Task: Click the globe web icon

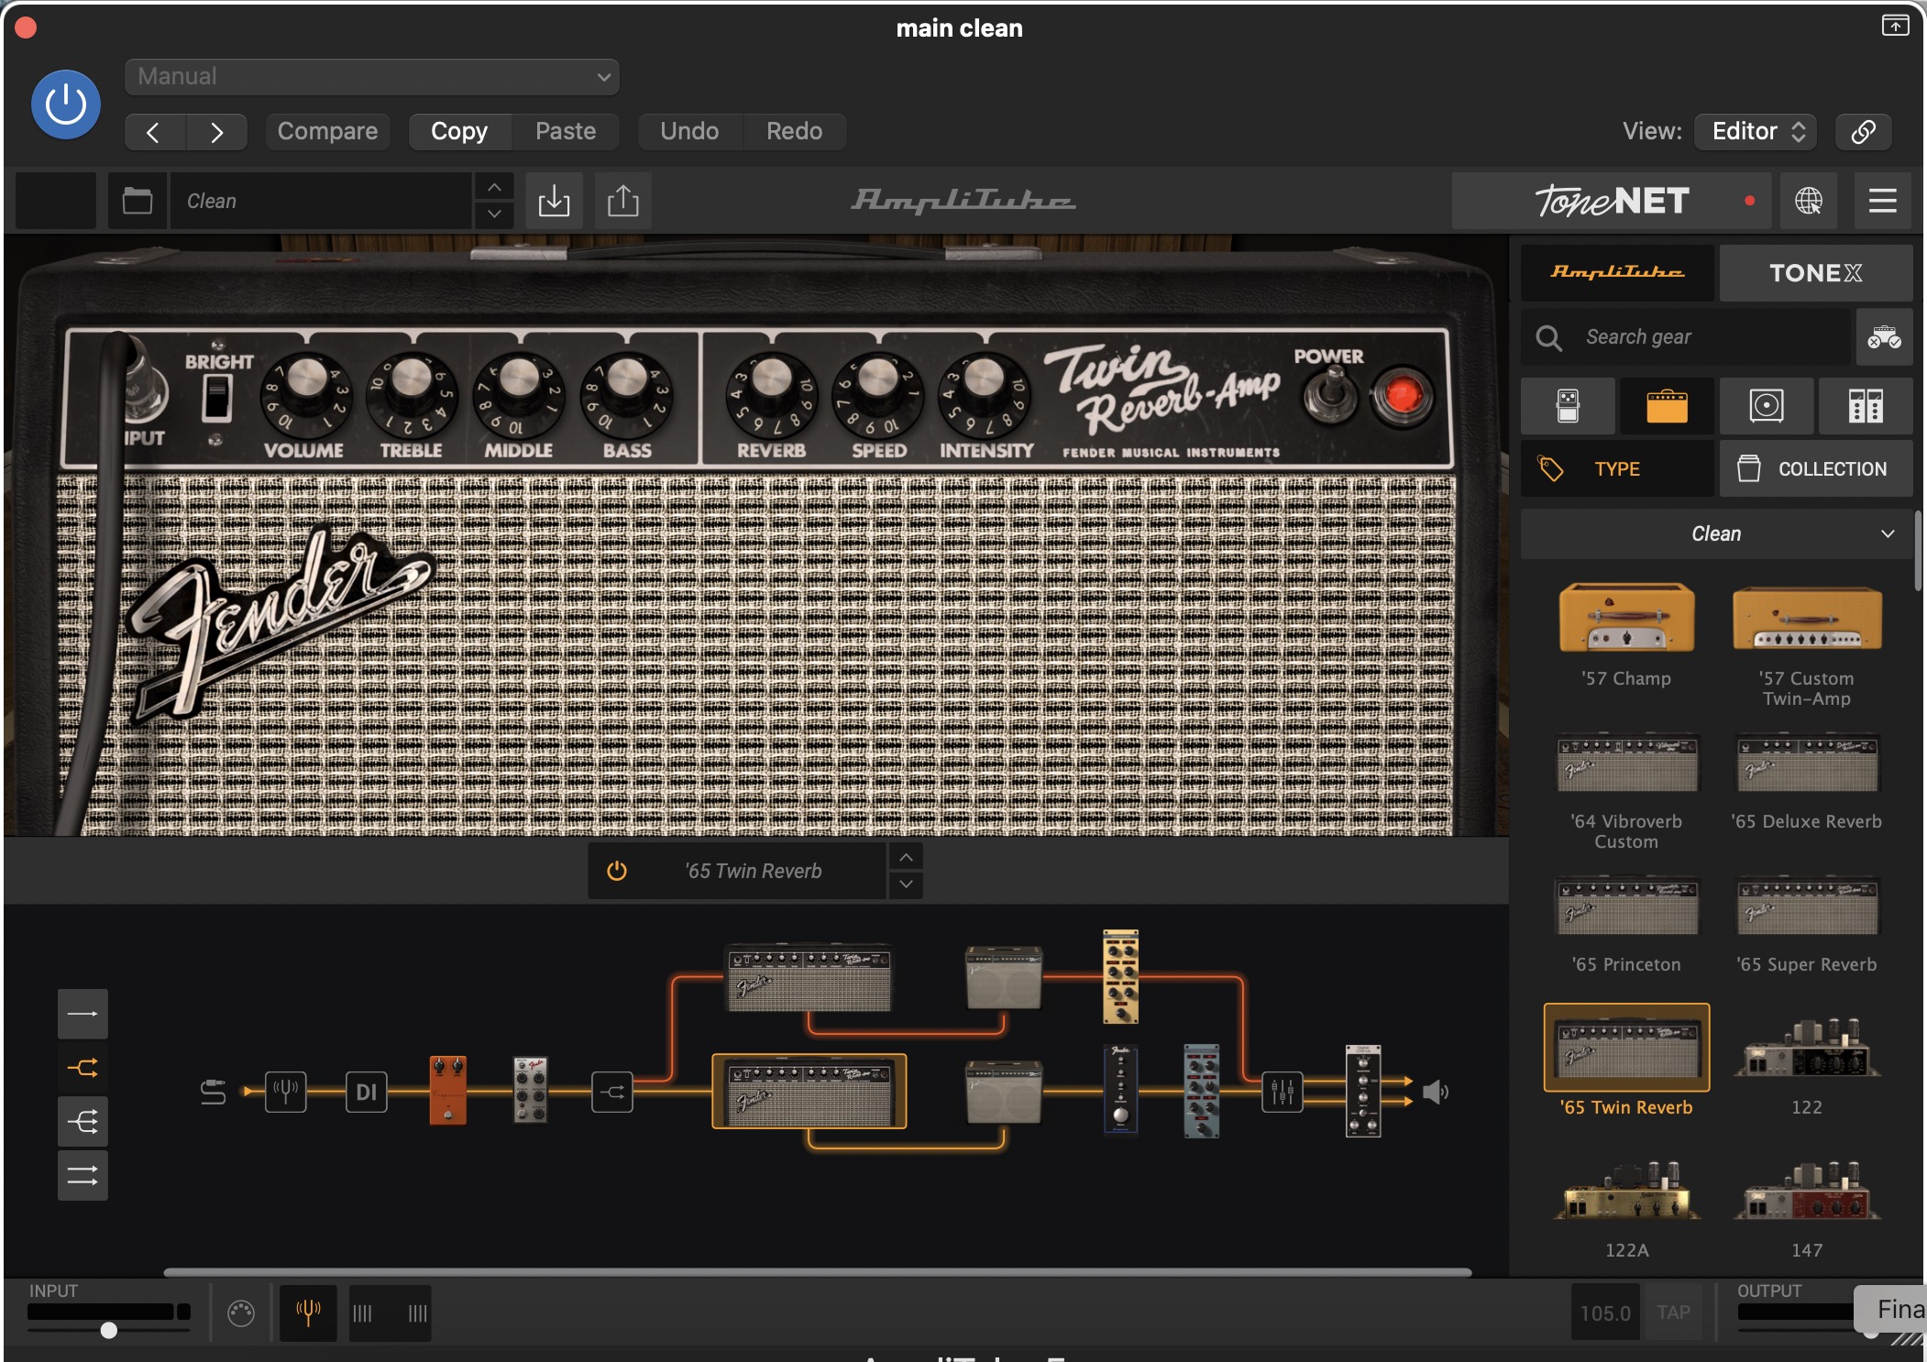Action: click(x=1808, y=201)
